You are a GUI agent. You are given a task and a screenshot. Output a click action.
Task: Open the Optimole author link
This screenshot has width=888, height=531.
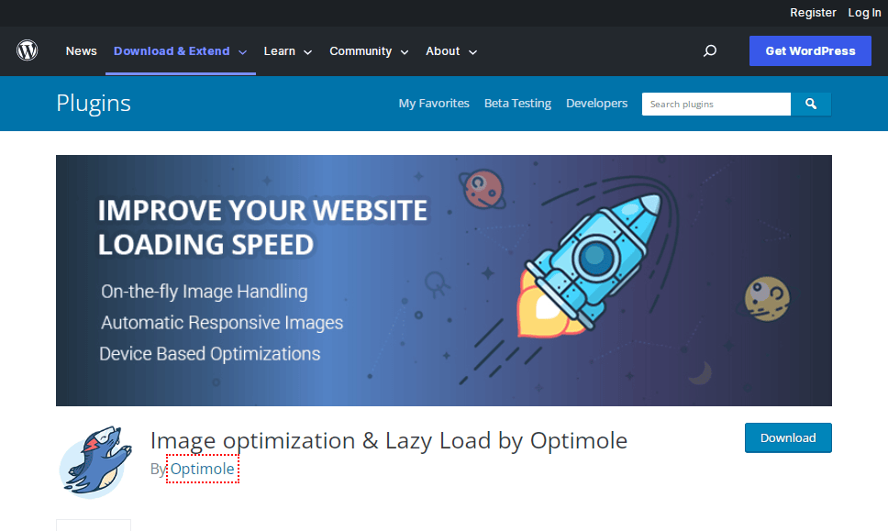click(202, 469)
